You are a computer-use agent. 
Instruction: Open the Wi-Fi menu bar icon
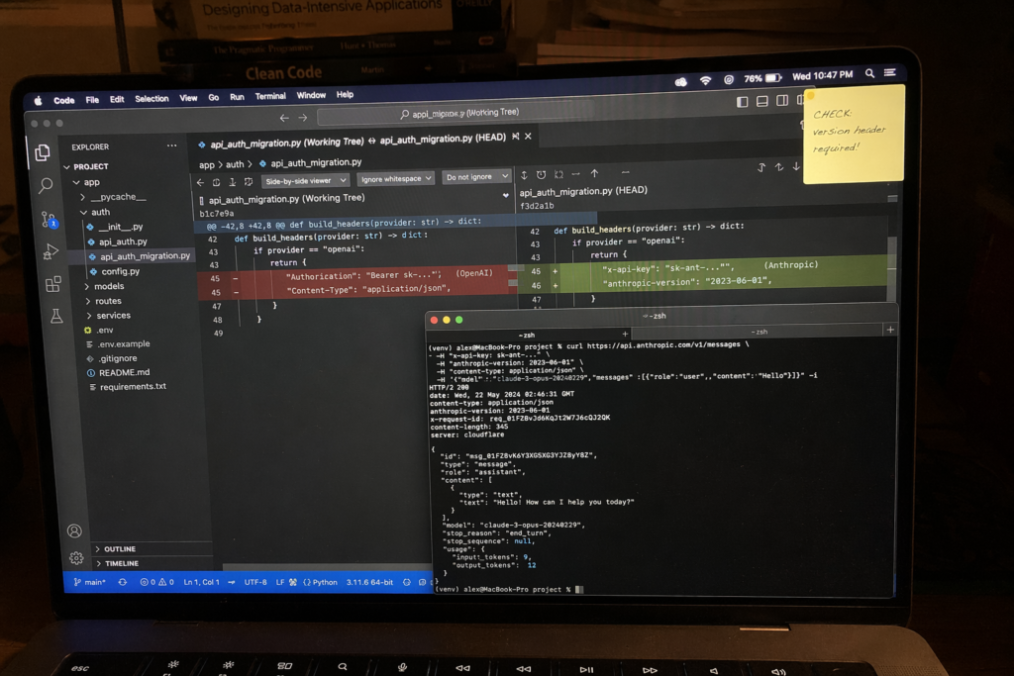tap(705, 80)
